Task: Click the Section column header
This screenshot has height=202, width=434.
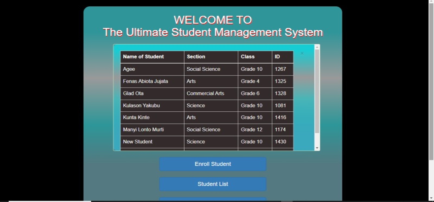Action: click(196, 57)
